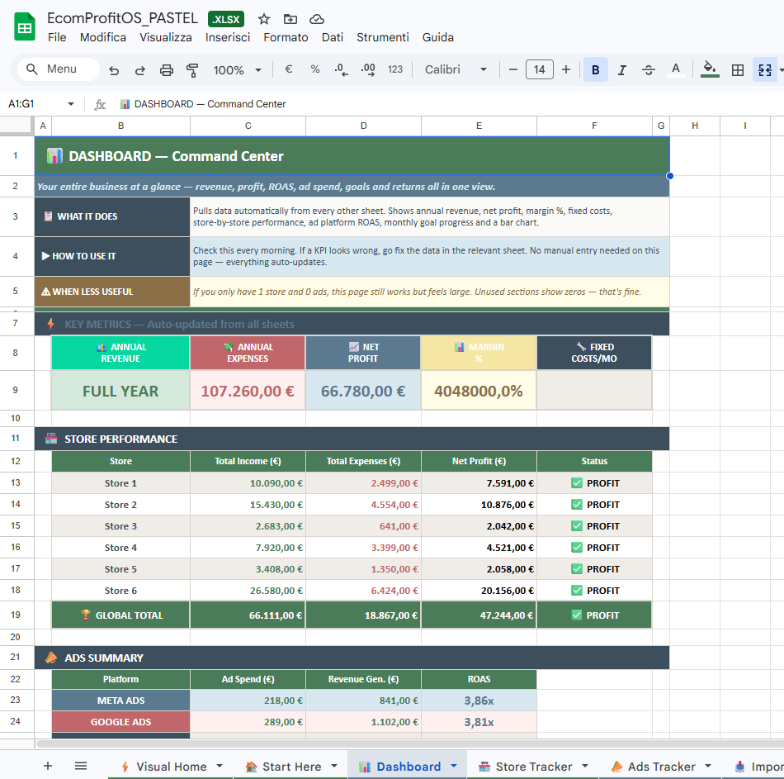
Task: Toggle strikethrough text formatting
Action: (x=649, y=70)
